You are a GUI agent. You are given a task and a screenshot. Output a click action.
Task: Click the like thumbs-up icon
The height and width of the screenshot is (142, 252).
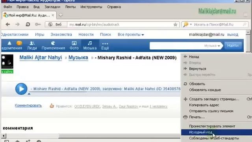52,106
